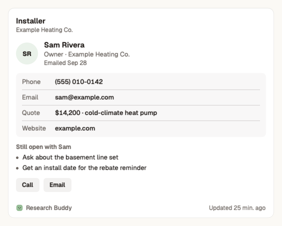Click the SR avatar circle
Viewport: 282px width, 226px height.
click(27, 53)
